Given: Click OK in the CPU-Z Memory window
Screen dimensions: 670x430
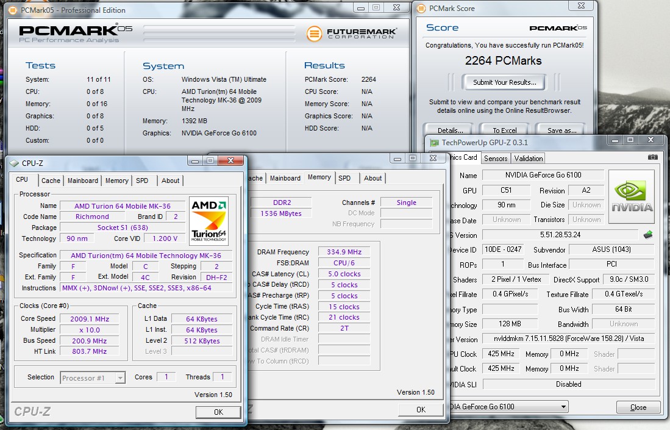Looking at the screenshot, I should coord(421,409).
